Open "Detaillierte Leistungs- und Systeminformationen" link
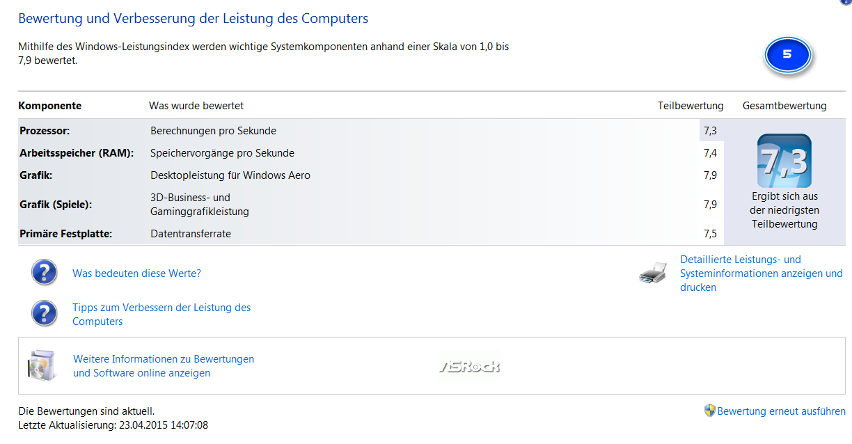 click(761, 273)
